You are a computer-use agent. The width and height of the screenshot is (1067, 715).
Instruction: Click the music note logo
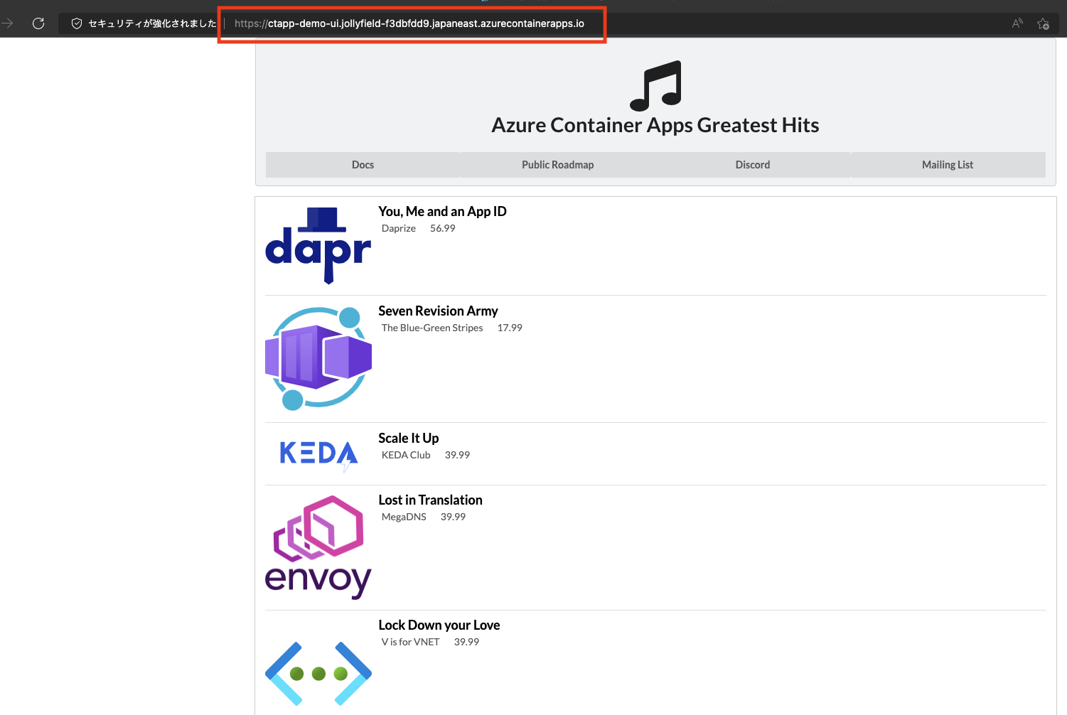(x=655, y=86)
